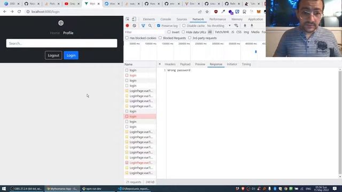The height and width of the screenshot is (192, 342).
Task: Filter requests by Media type
Action: (x=255, y=32)
